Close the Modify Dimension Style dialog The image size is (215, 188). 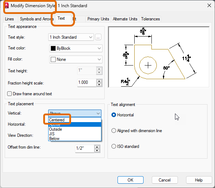pos(209,5)
